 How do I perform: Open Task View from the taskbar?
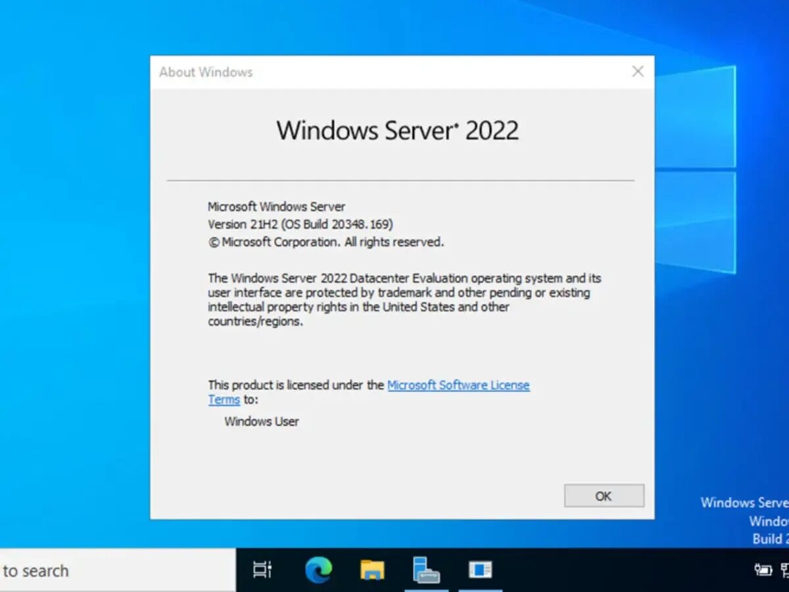[262, 570]
